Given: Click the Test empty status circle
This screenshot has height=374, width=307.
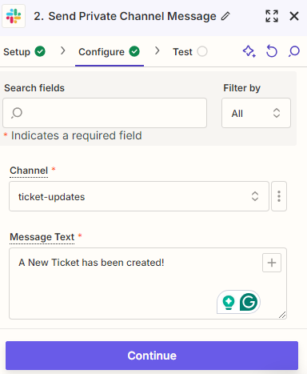Looking at the screenshot, I should click(x=202, y=51).
